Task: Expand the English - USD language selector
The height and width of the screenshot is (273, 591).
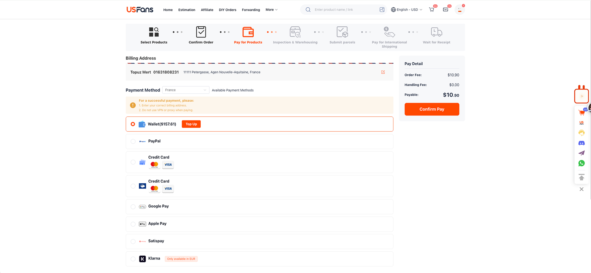Action: [x=406, y=10]
